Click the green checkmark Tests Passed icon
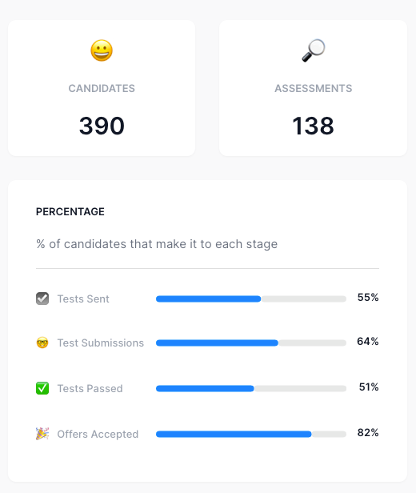Image resolution: width=416 pixels, height=493 pixels. tap(42, 388)
